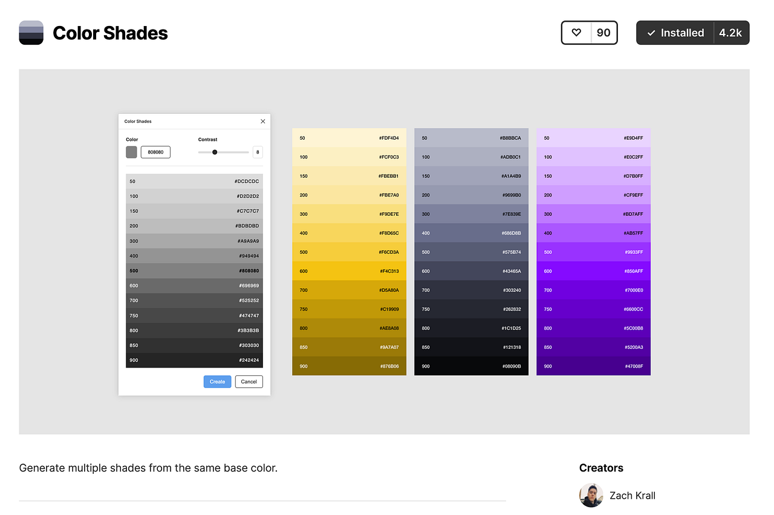Click the like count showing 90
774x515 pixels.
tap(602, 33)
